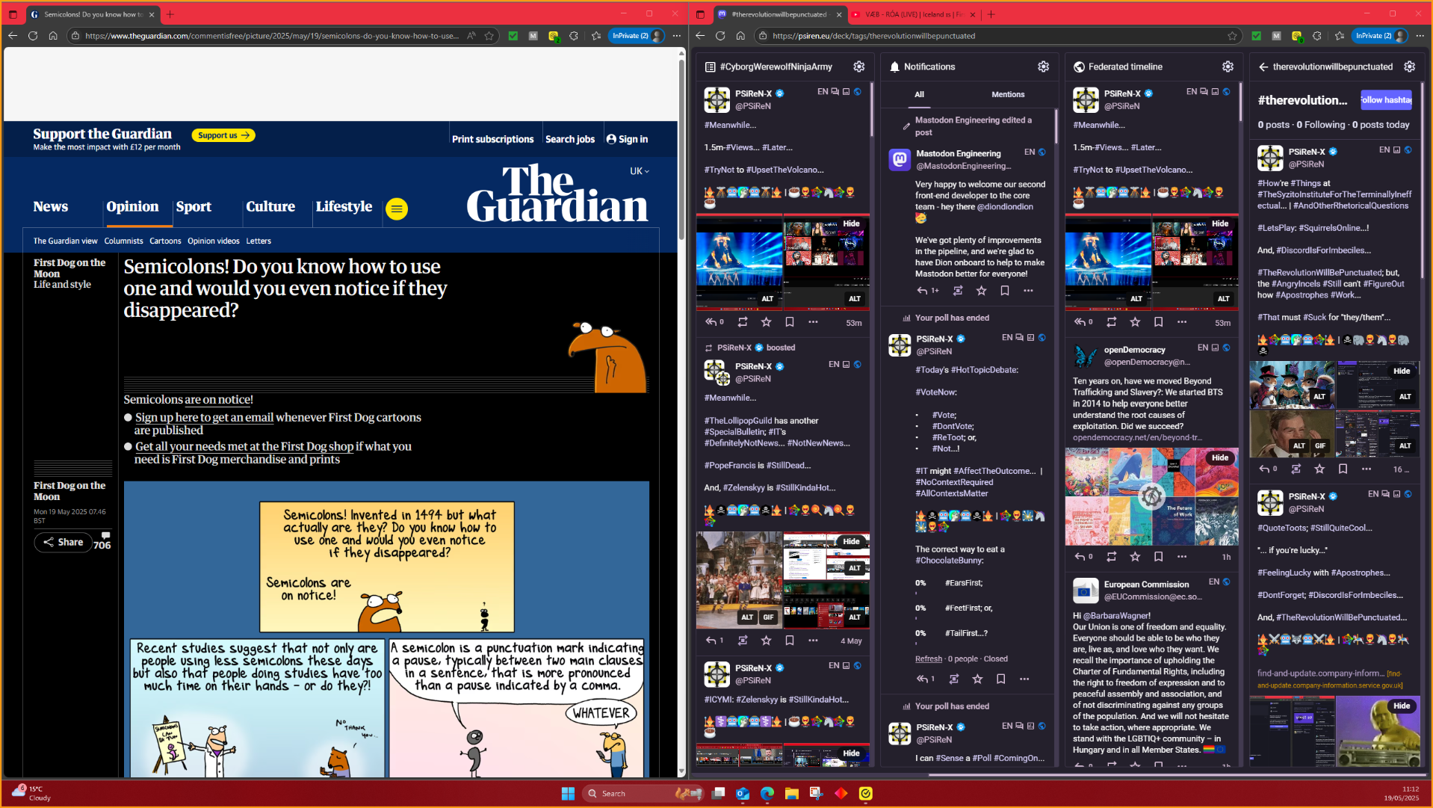This screenshot has width=1433, height=808.
Task: Open Edge settings menu in the Mastodon window
Action: (x=1420, y=36)
